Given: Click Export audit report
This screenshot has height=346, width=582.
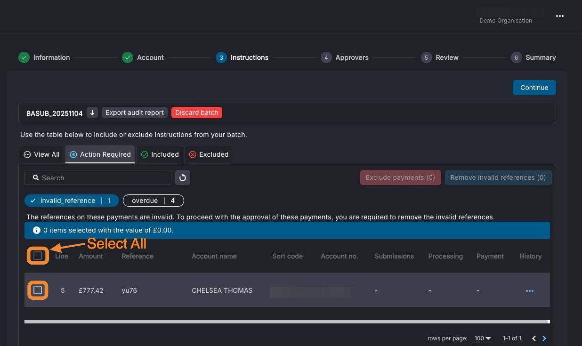Looking at the screenshot, I should click(135, 113).
